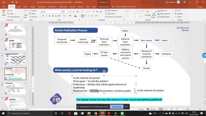This screenshot has height=116, width=206.
Task: Insert a New Slide
Action: coord(26,14)
